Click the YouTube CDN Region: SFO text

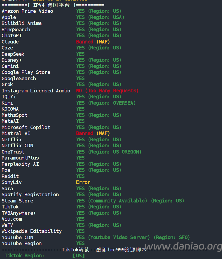click(x=172, y=238)
